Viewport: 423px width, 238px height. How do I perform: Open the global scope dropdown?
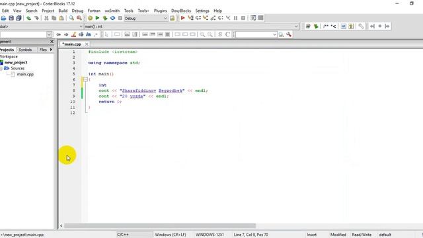[41, 26]
